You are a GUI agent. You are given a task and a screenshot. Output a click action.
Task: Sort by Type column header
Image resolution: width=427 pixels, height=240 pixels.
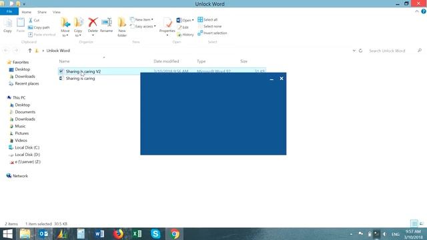pyautogui.click(x=201, y=61)
